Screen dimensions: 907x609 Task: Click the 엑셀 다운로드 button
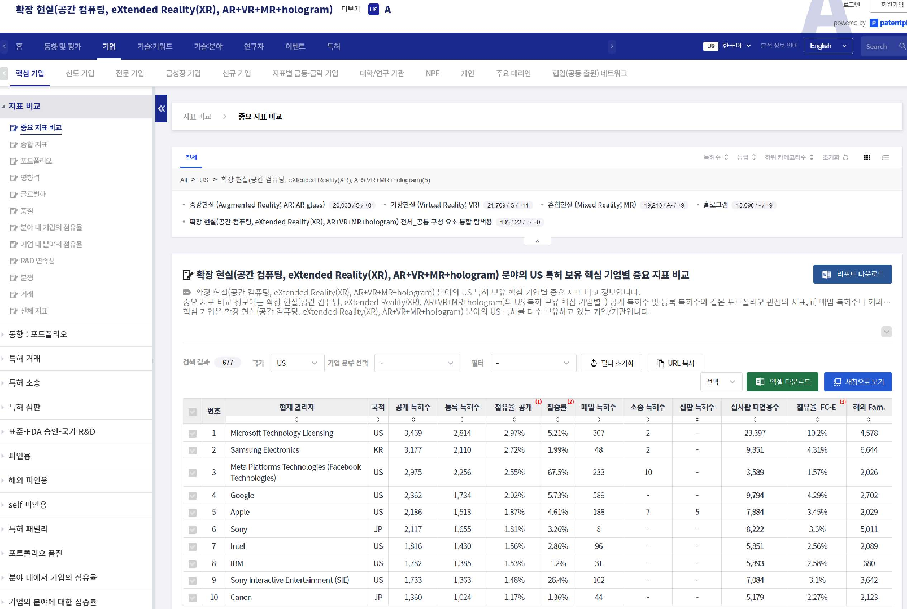[x=782, y=382]
